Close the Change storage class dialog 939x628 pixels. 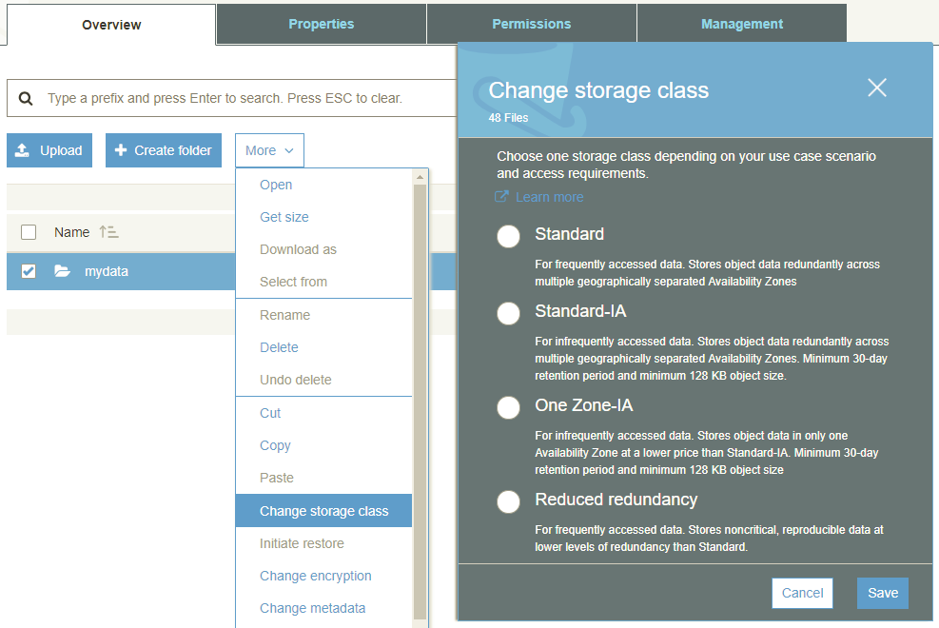876,88
